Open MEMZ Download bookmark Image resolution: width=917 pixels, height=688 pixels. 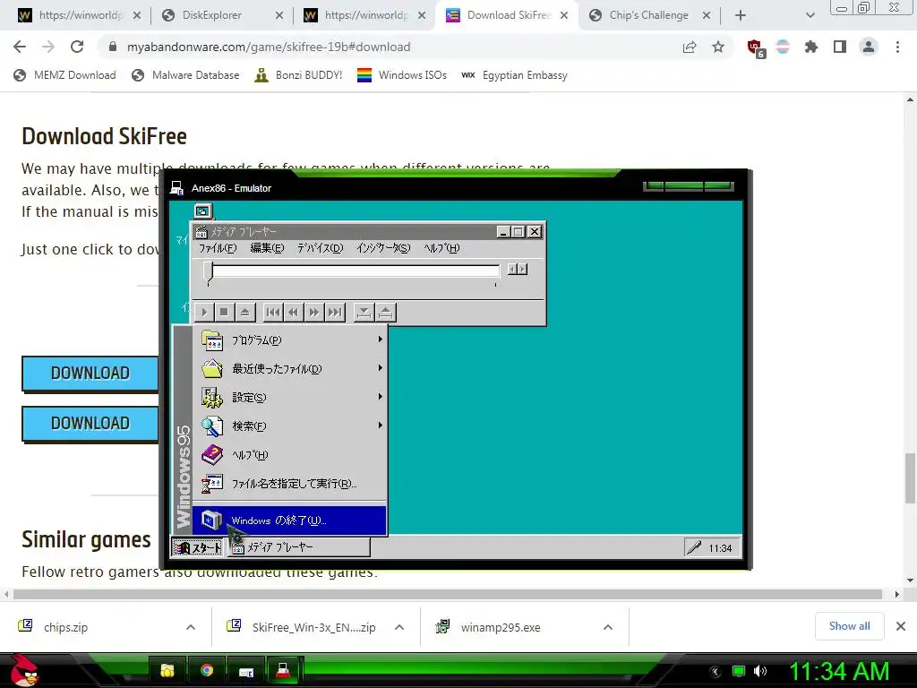(64, 75)
